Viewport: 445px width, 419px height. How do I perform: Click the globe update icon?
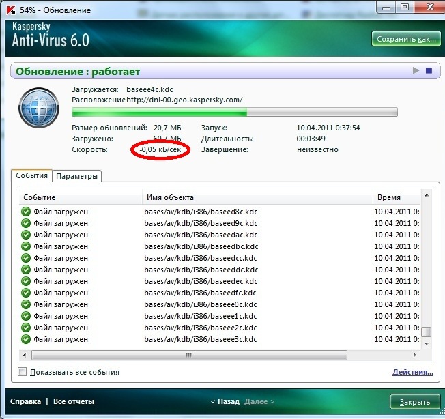click(x=39, y=108)
